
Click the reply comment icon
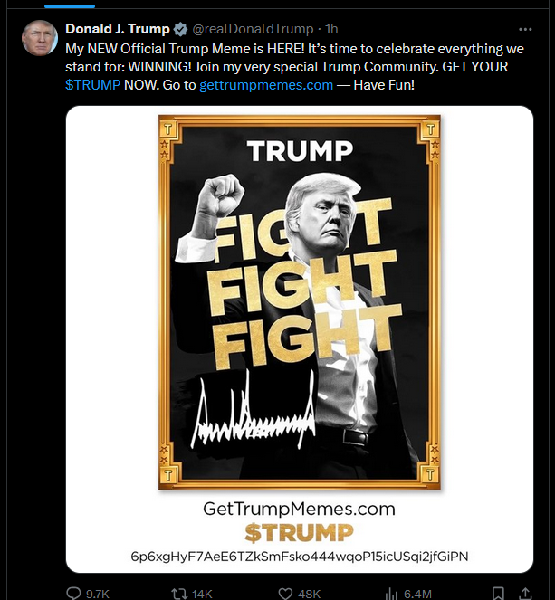[73, 593]
